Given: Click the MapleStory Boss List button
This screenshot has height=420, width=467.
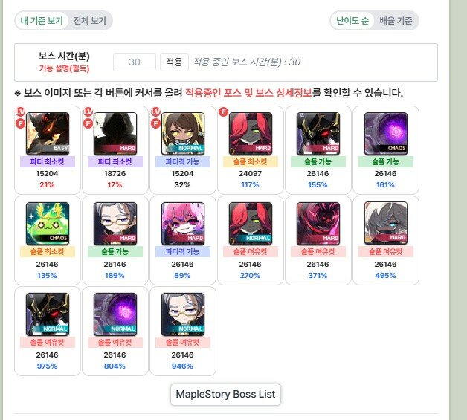Looking at the screenshot, I should [225, 394].
